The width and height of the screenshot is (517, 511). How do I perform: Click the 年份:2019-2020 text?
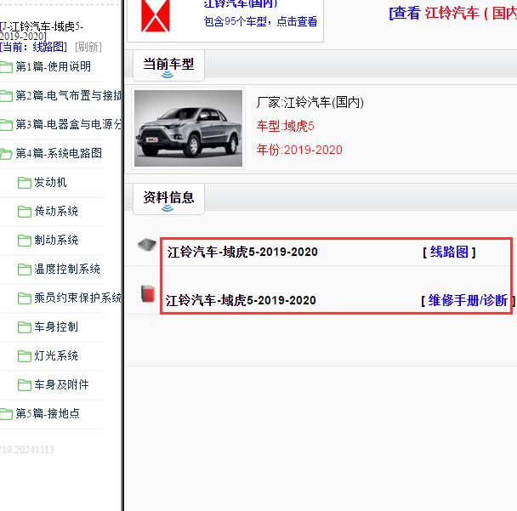tap(299, 150)
